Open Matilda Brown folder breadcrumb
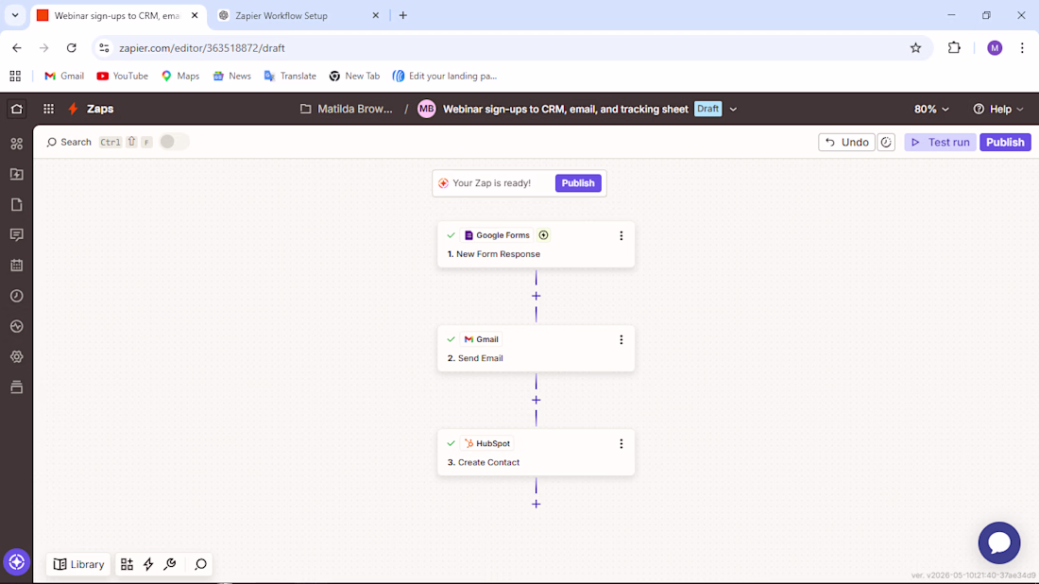The width and height of the screenshot is (1039, 584). (347, 109)
